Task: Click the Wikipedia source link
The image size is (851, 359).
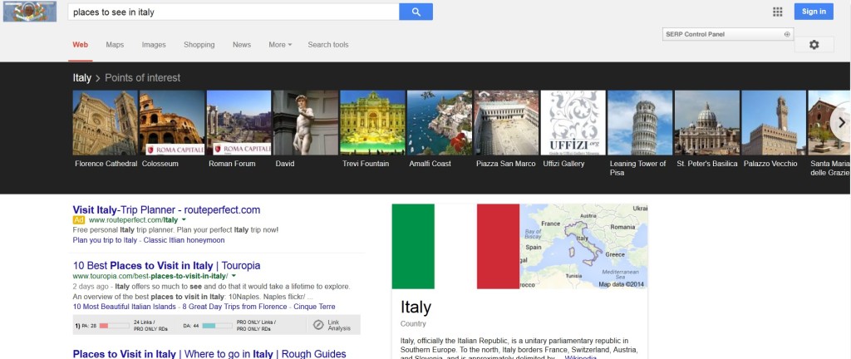Action: point(580,358)
